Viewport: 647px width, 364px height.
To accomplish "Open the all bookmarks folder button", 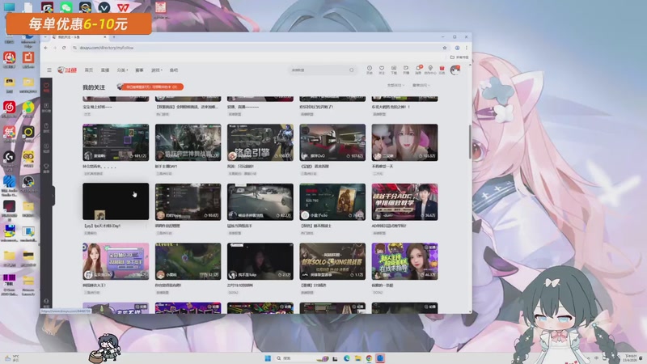I will pos(459,57).
